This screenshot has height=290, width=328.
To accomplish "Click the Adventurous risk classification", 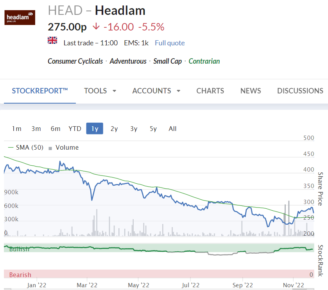I will pos(128,61).
